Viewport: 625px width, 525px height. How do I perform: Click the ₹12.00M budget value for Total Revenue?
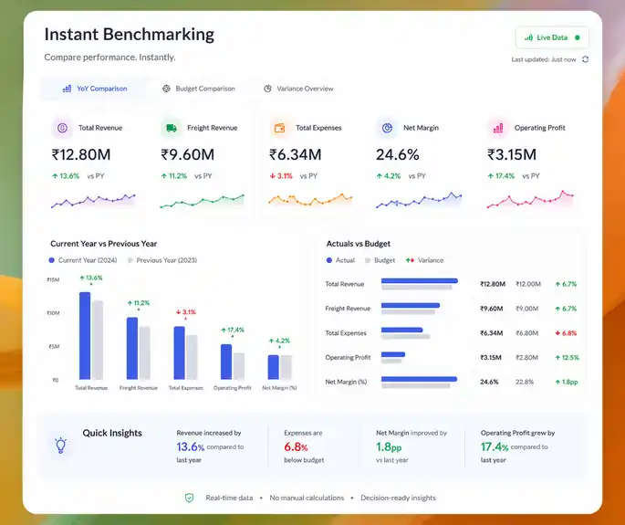[x=528, y=284]
